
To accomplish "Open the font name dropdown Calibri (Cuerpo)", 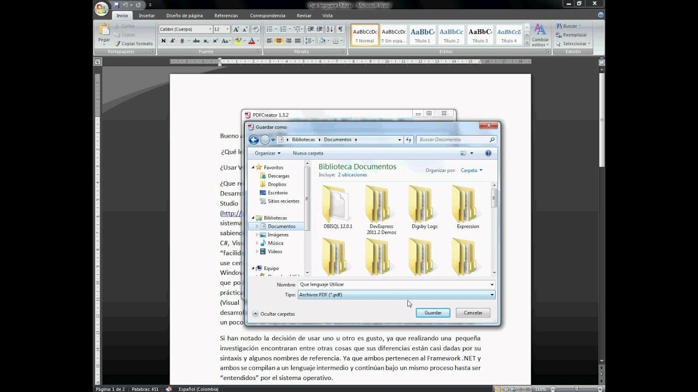I will 209,29.
